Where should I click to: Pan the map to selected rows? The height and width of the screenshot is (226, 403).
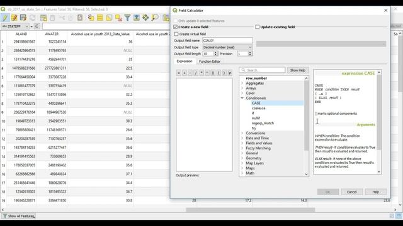[145, 18]
